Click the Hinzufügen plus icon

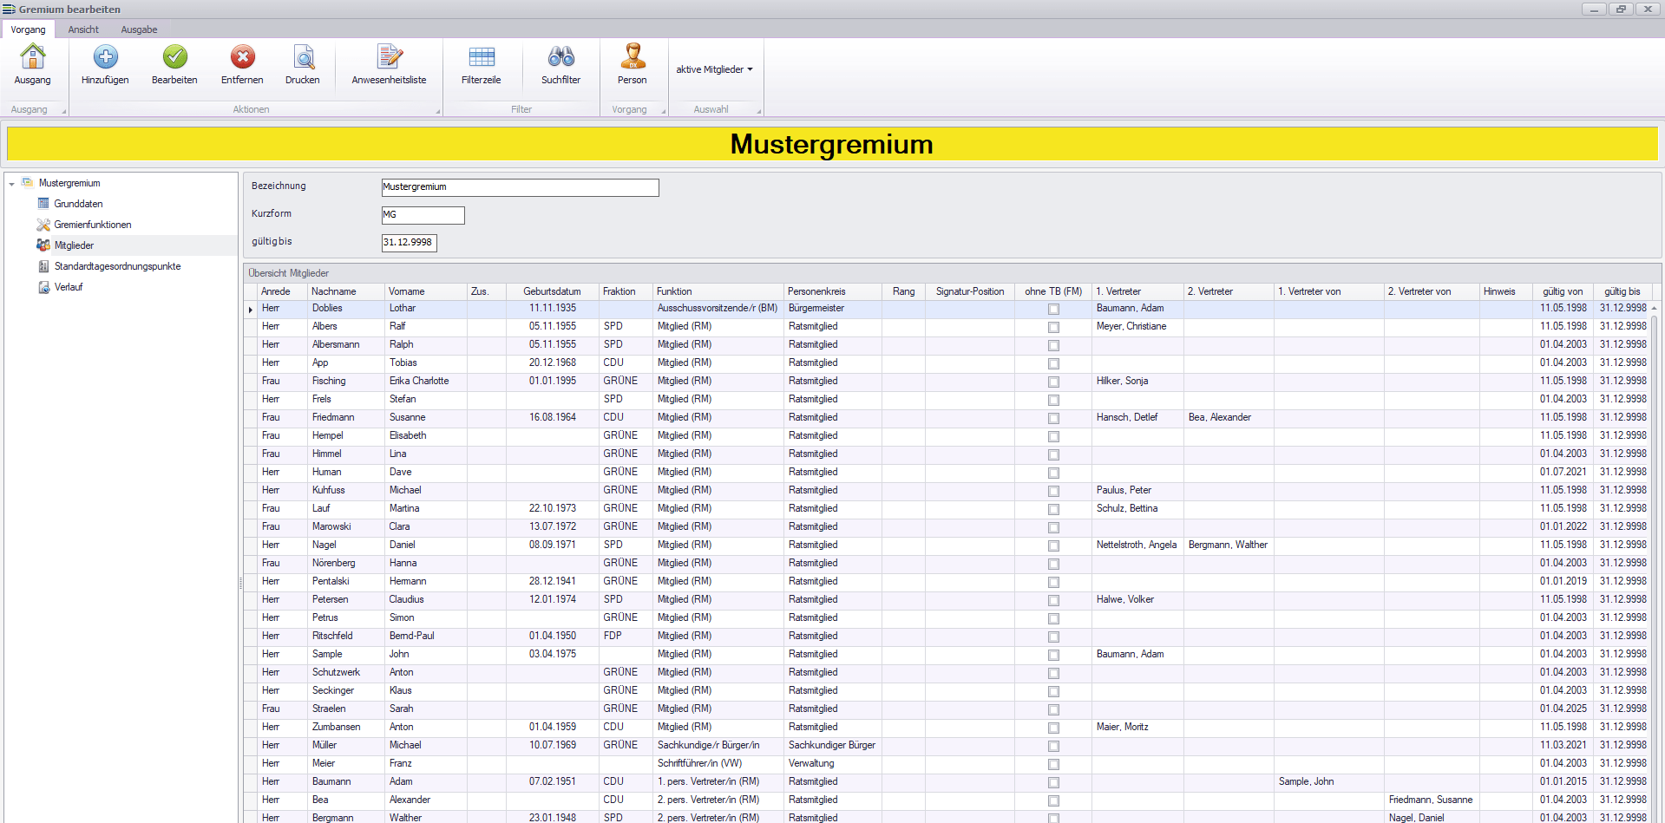[105, 57]
